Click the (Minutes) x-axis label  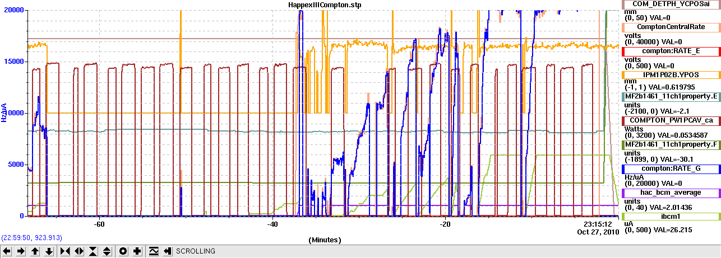(325, 240)
